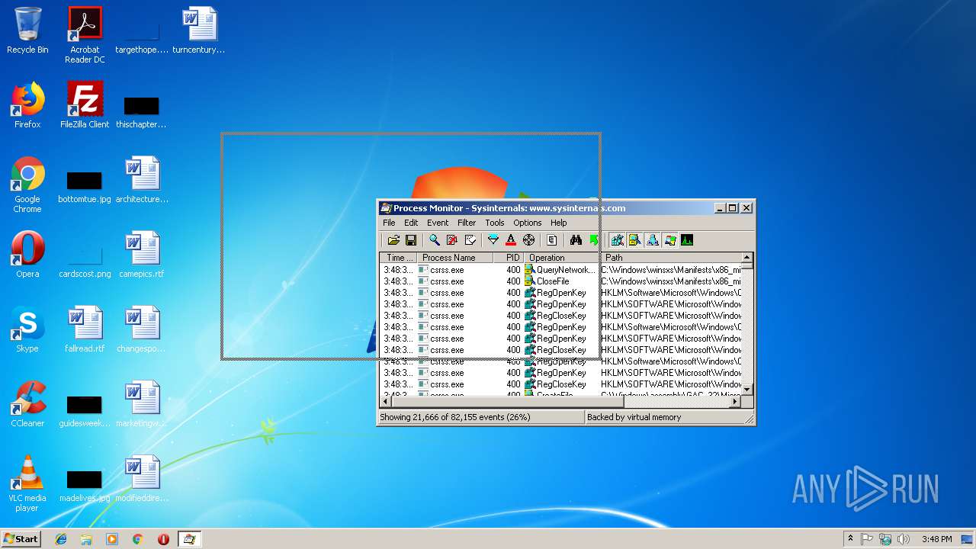Screen dimensions: 976x549
Task: Click the Time column header
Action: coord(399,258)
